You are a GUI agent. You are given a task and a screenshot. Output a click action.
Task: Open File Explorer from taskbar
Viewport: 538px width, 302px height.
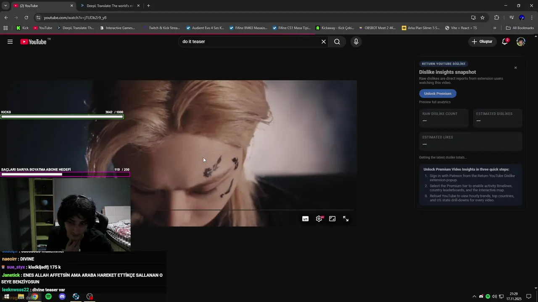coord(21,297)
